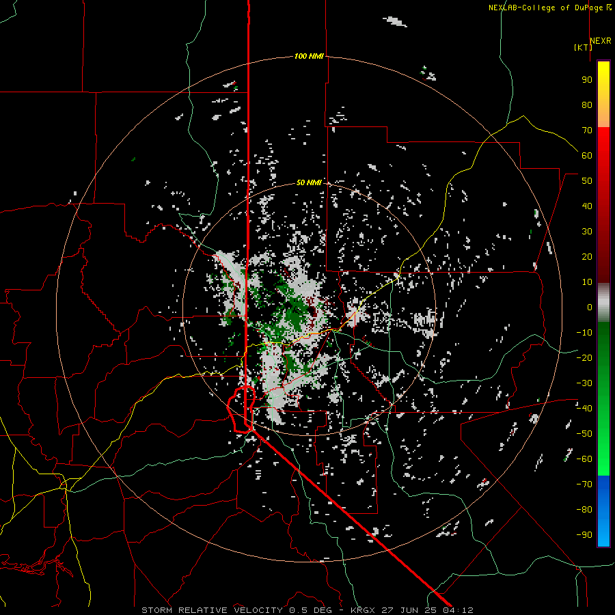Click the 90 value on the velocity legend
Screen dimensions: 615x615
pos(587,80)
